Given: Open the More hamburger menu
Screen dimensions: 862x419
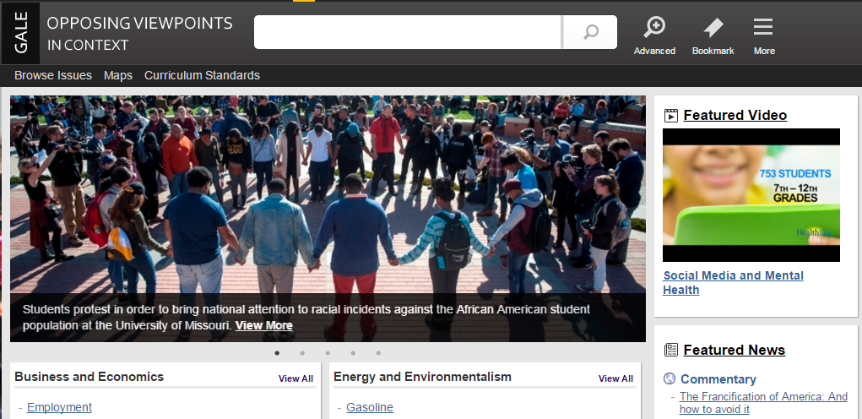Looking at the screenshot, I should (763, 26).
